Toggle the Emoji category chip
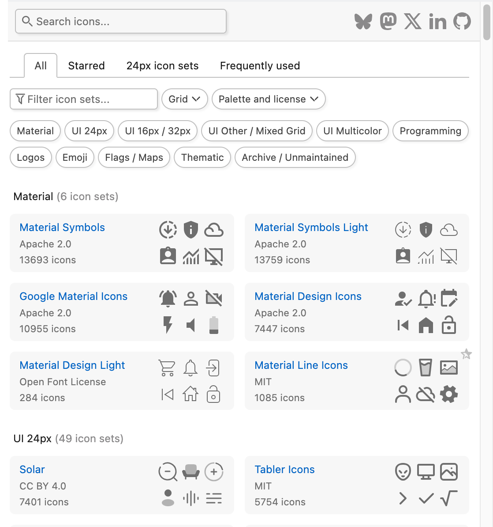 click(75, 157)
